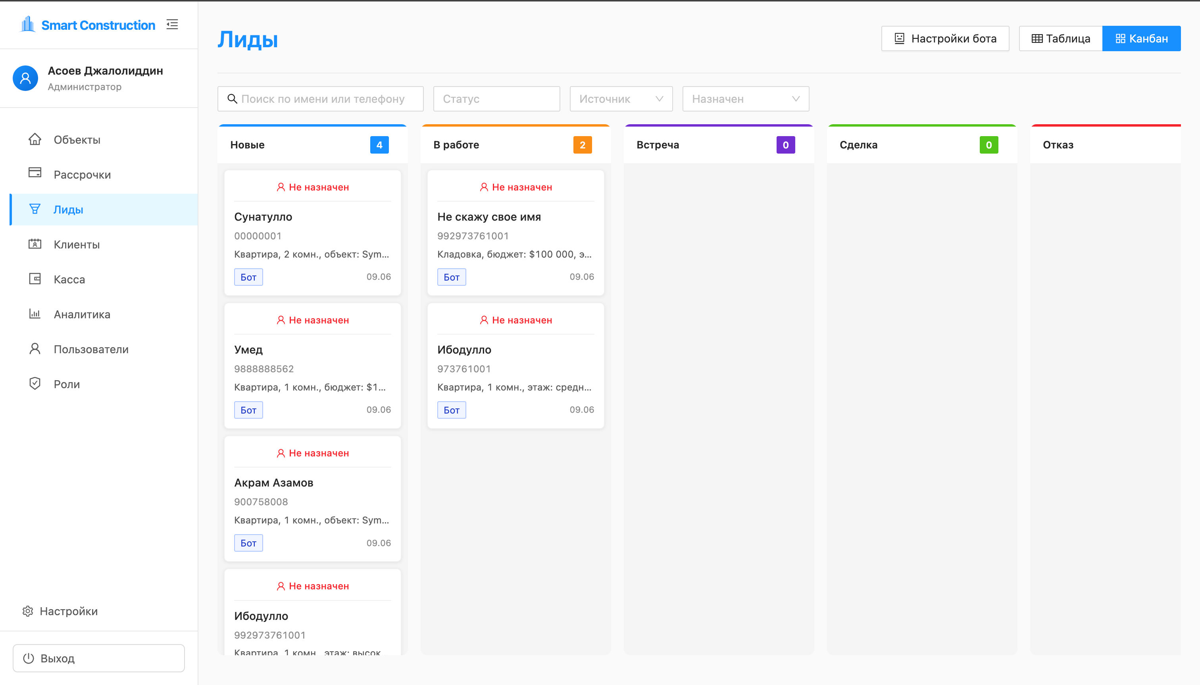Screen dimensions: 1200x685
Task: Click the Бот tag on Не скажу свое имя card
Action: pos(452,277)
